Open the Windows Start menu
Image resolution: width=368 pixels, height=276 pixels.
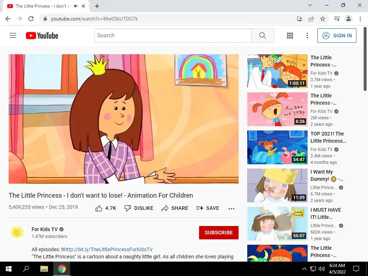click(x=9, y=269)
